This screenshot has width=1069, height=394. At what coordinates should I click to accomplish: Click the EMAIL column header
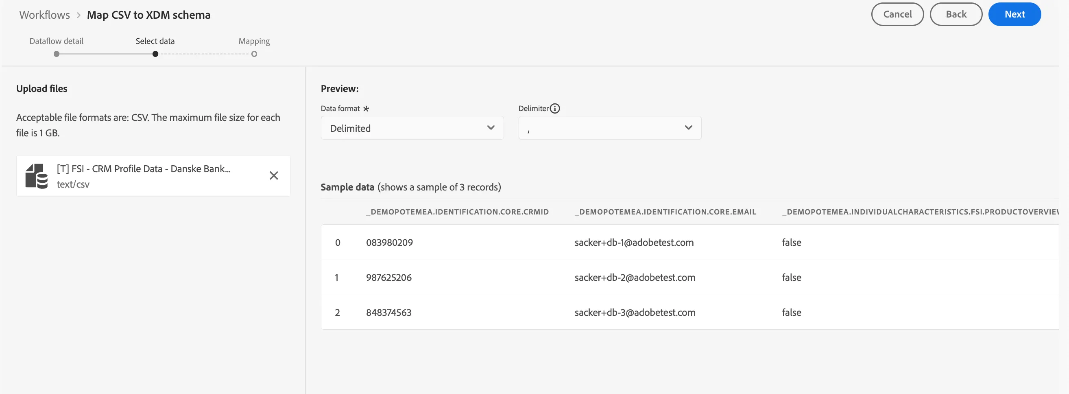pos(665,212)
